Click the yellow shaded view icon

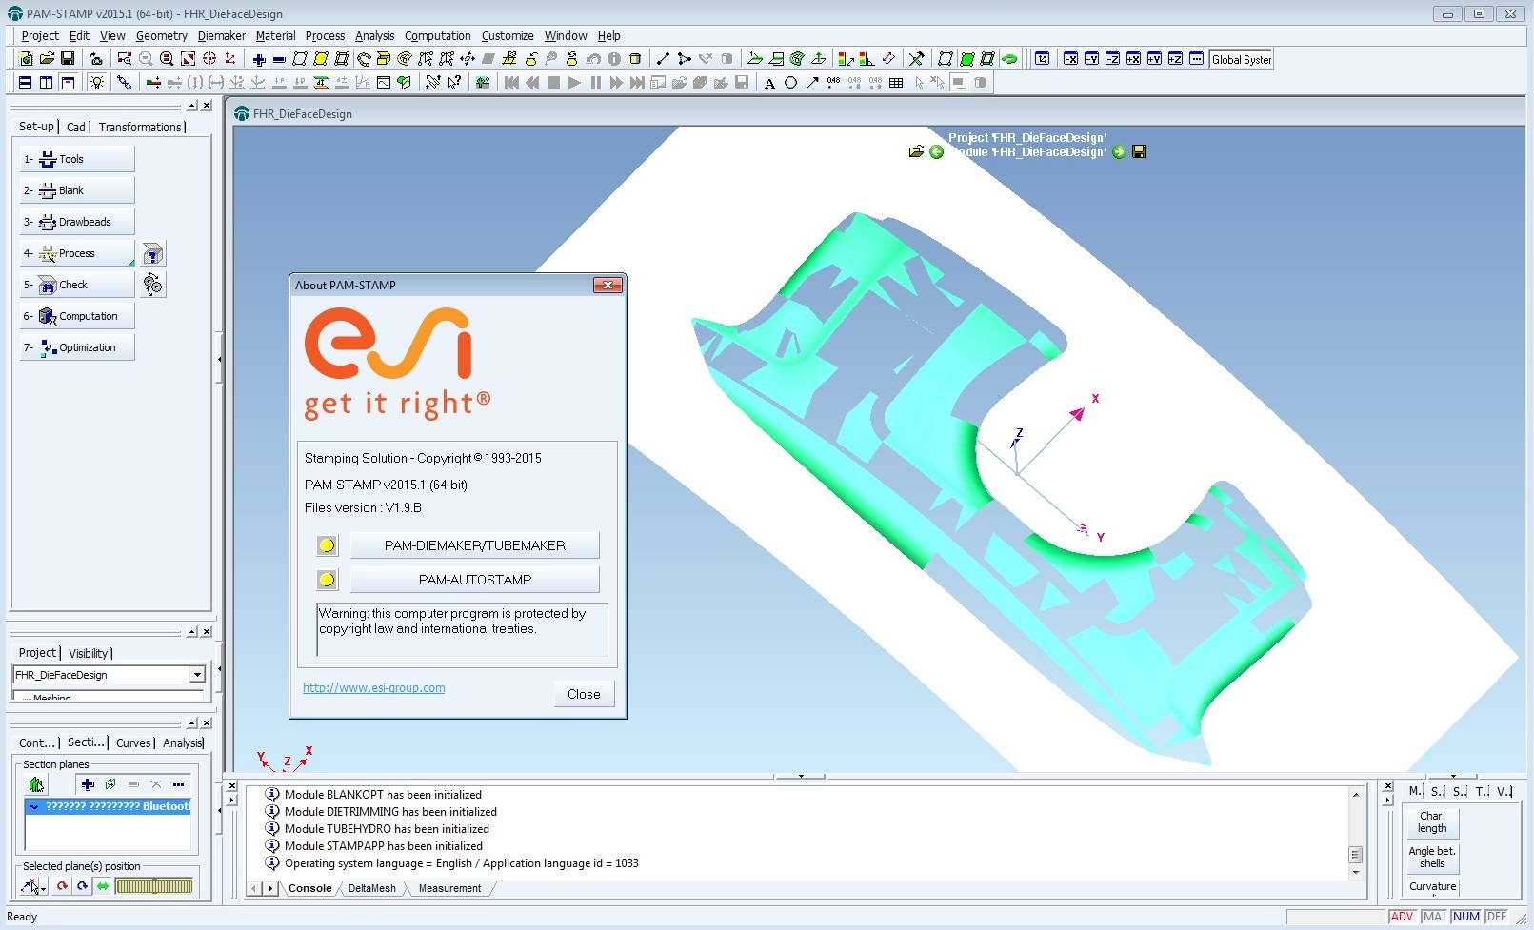tap(321, 59)
